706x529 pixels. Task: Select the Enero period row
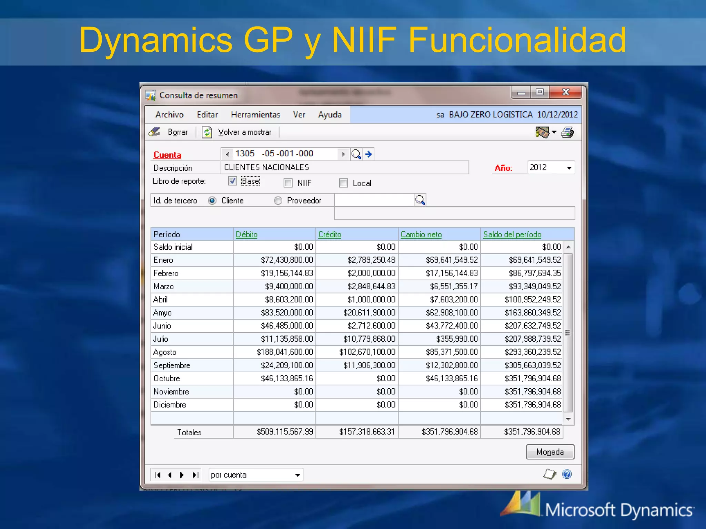(x=357, y=260)
